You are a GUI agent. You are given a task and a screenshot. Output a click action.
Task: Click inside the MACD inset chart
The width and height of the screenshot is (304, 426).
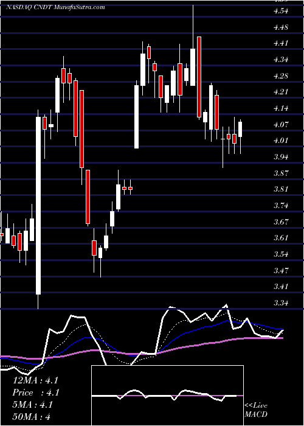click(x=167, y=396)
